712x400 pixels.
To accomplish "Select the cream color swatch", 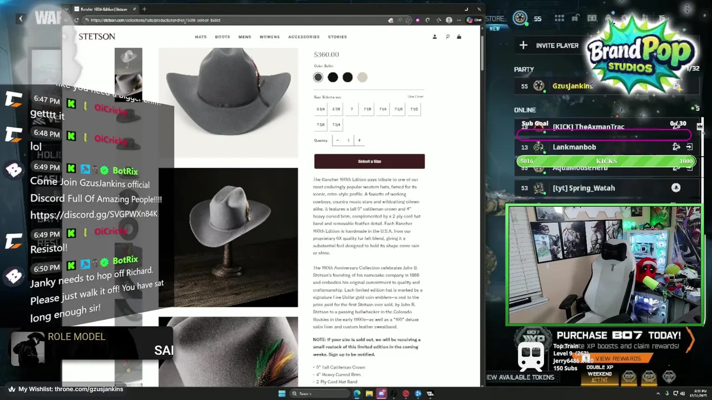I will click(362, 77).
